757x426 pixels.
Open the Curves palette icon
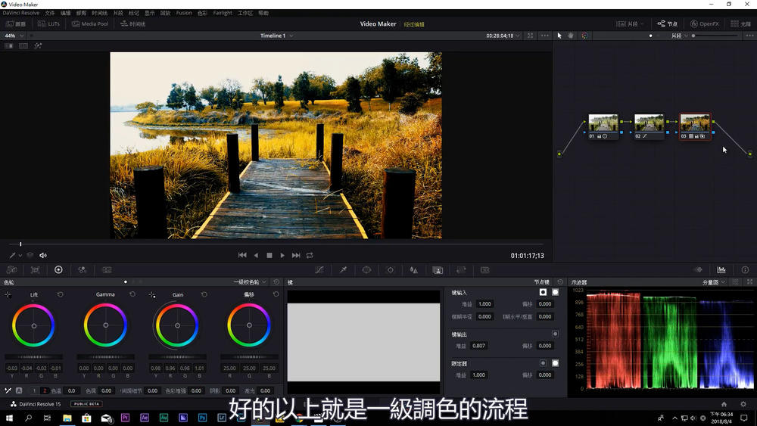click(319, 269)
